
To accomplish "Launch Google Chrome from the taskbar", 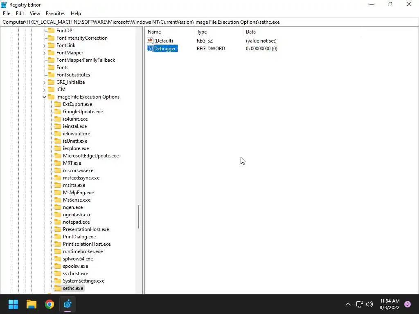I will (x=50, y=304).
